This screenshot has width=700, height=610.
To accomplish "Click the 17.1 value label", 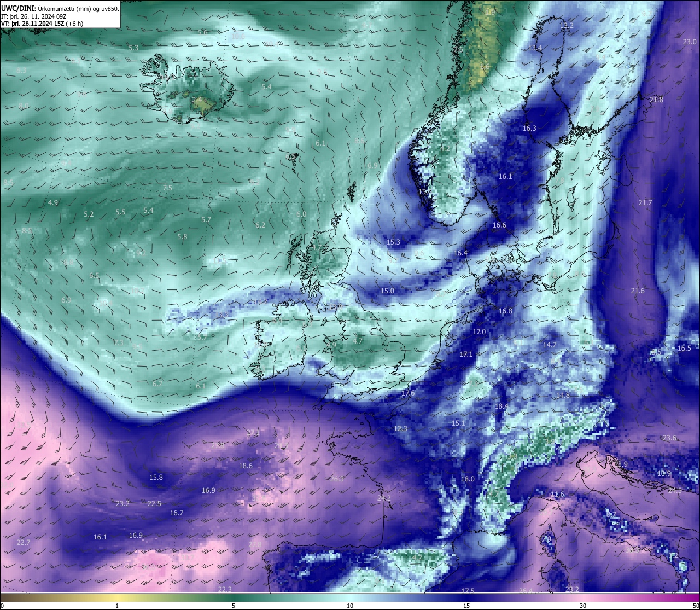I will (466, 354).
